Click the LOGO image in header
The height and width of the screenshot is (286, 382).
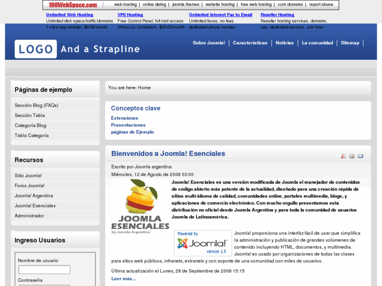36,49
